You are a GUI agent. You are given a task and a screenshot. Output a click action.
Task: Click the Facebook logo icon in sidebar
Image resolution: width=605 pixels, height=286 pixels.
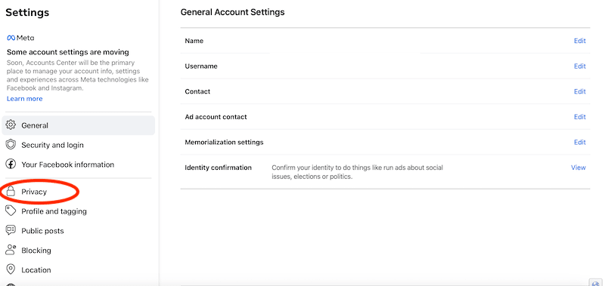click(x=11, y=165)
